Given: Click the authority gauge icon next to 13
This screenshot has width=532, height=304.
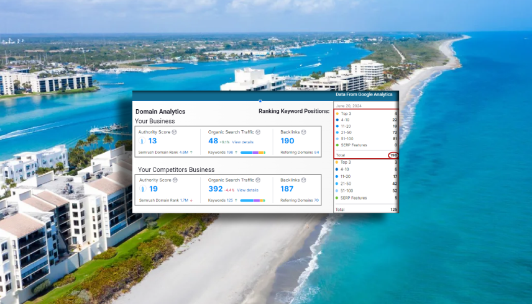Looking at the screenshot, I should point(142,141).
